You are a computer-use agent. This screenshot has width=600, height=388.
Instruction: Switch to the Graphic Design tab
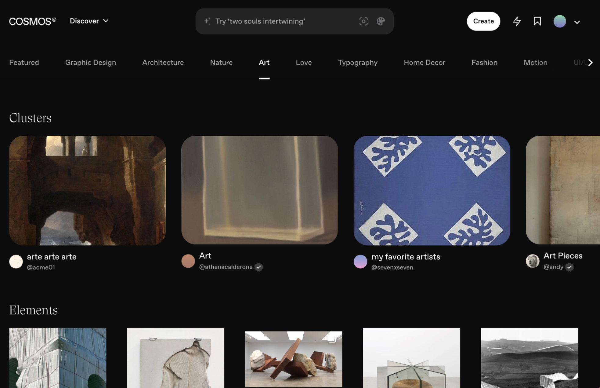click(91, 62)
